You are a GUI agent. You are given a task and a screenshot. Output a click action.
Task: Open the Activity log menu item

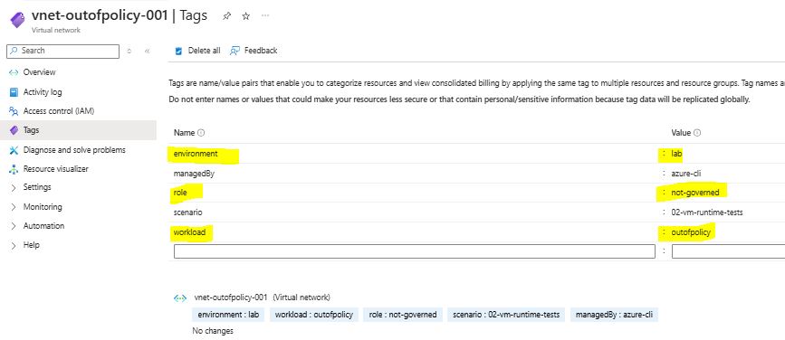(43, 92)
